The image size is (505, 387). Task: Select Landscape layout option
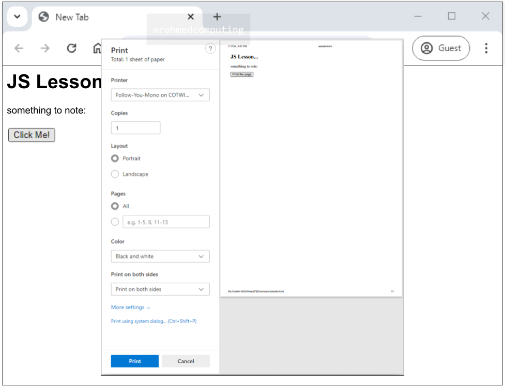(x=115, y=174)
